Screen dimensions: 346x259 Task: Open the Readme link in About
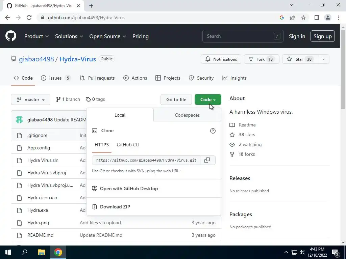(x=247, y=125)
